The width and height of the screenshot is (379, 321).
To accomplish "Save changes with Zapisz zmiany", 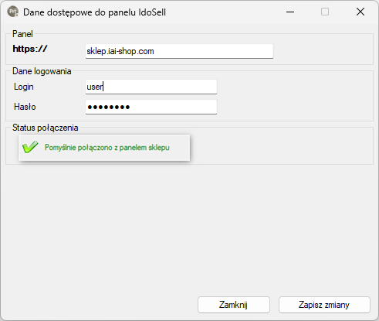I will pyautogui.click(x=324, y=305).
